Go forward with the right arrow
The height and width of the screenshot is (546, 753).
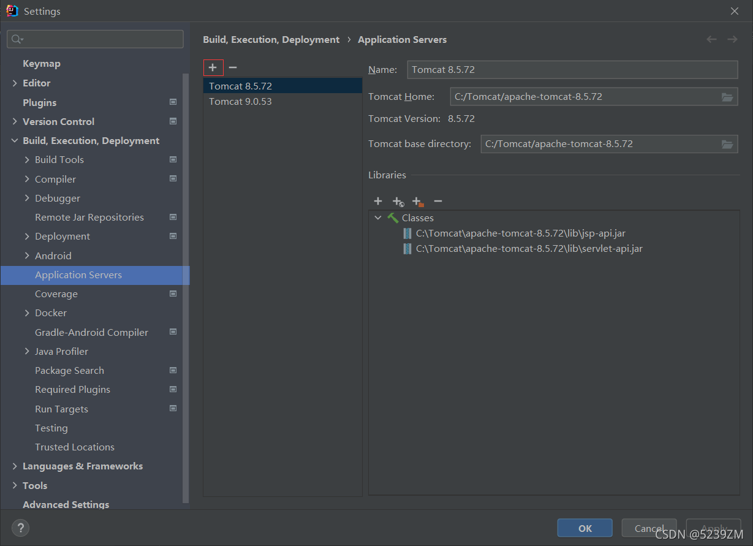(x=732, y=39)
